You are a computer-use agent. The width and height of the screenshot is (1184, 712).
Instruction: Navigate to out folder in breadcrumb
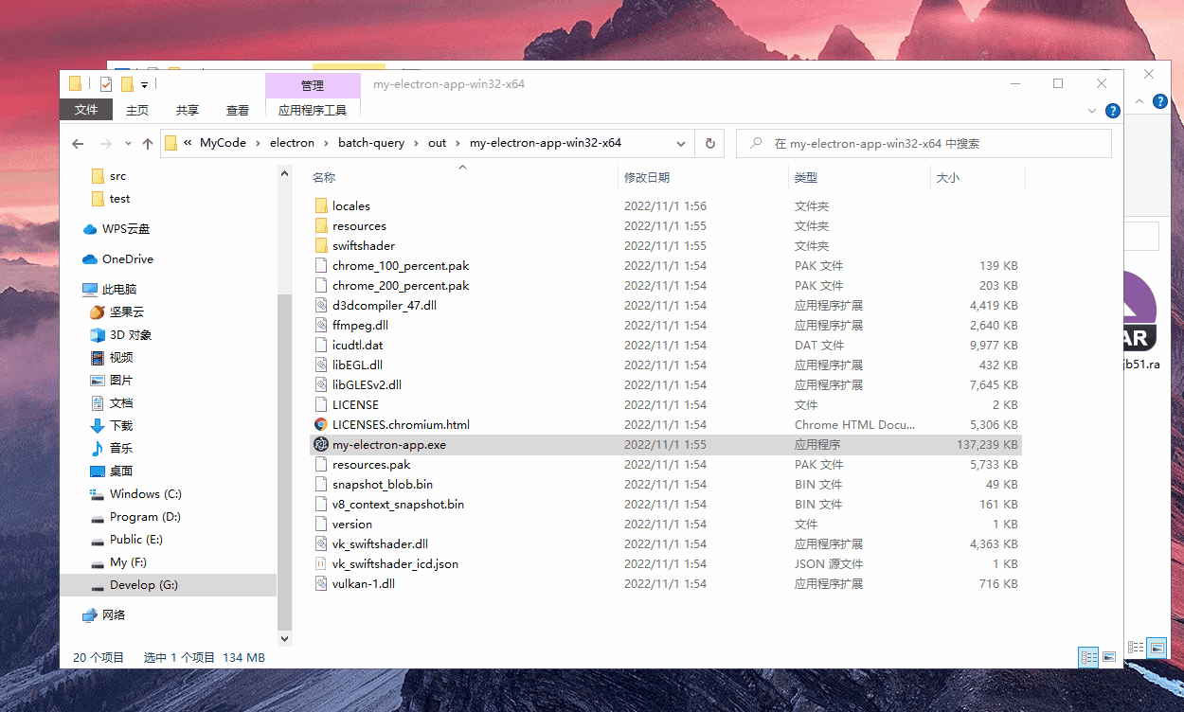[x=437, y=143]
